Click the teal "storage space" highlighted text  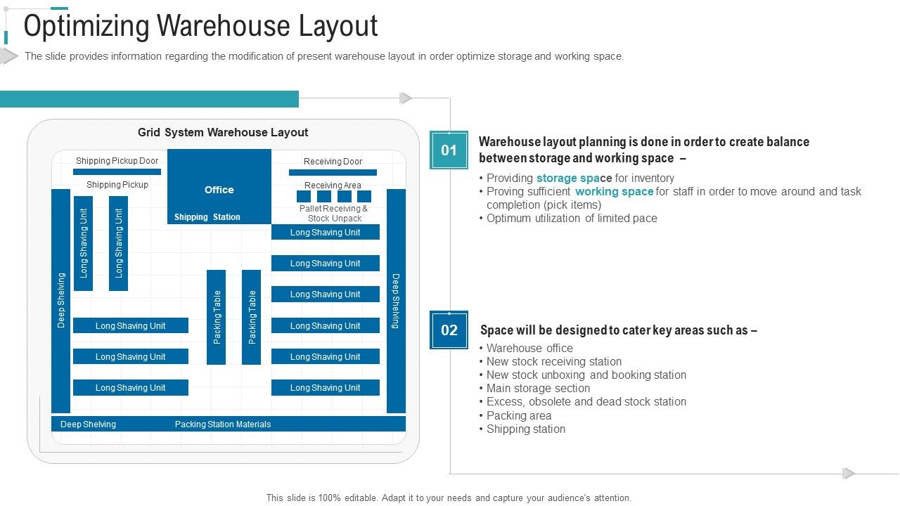click(574, 179)
